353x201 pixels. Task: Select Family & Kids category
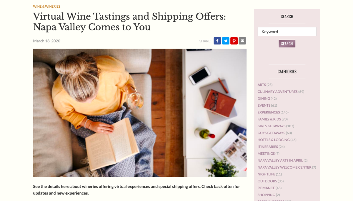pyautogui.click(x=269, y=119)
